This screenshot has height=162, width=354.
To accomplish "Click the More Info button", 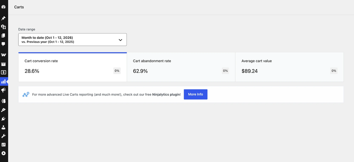I will [195, 94].
